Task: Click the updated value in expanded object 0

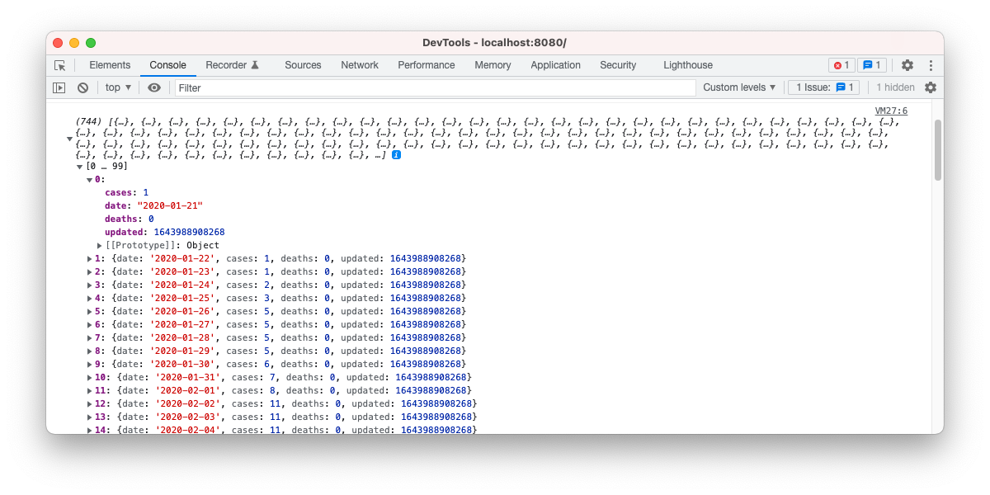Action: [189, 233]
